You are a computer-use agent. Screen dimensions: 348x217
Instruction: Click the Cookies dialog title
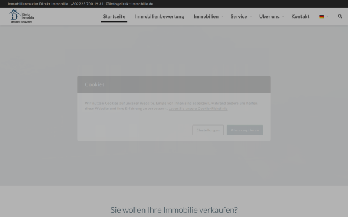coord(95,84)
